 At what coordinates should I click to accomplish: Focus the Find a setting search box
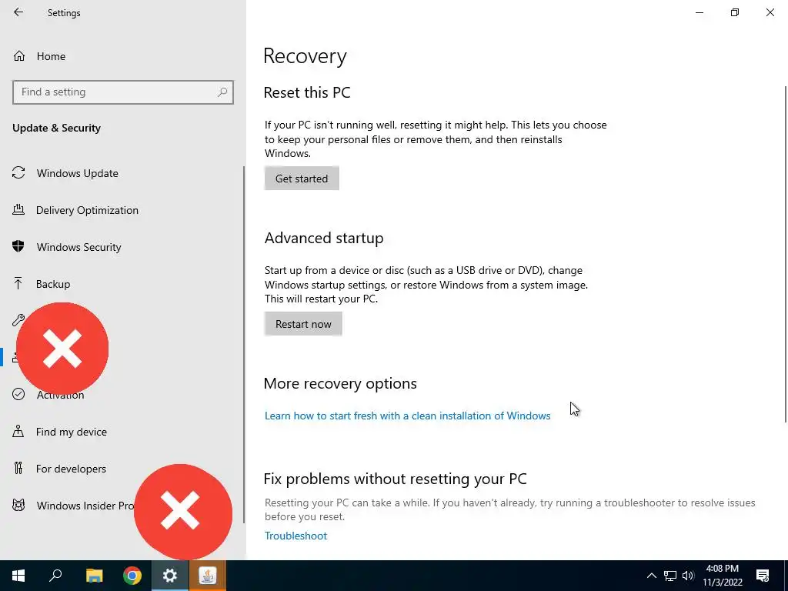click(123, 92)
